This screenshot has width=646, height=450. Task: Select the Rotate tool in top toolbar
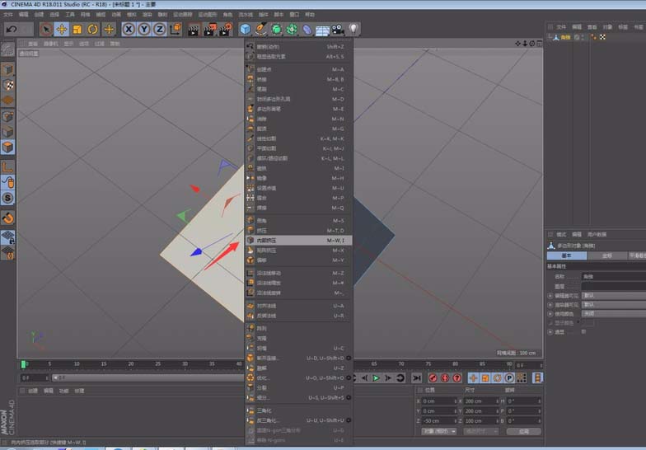[92, 30]
